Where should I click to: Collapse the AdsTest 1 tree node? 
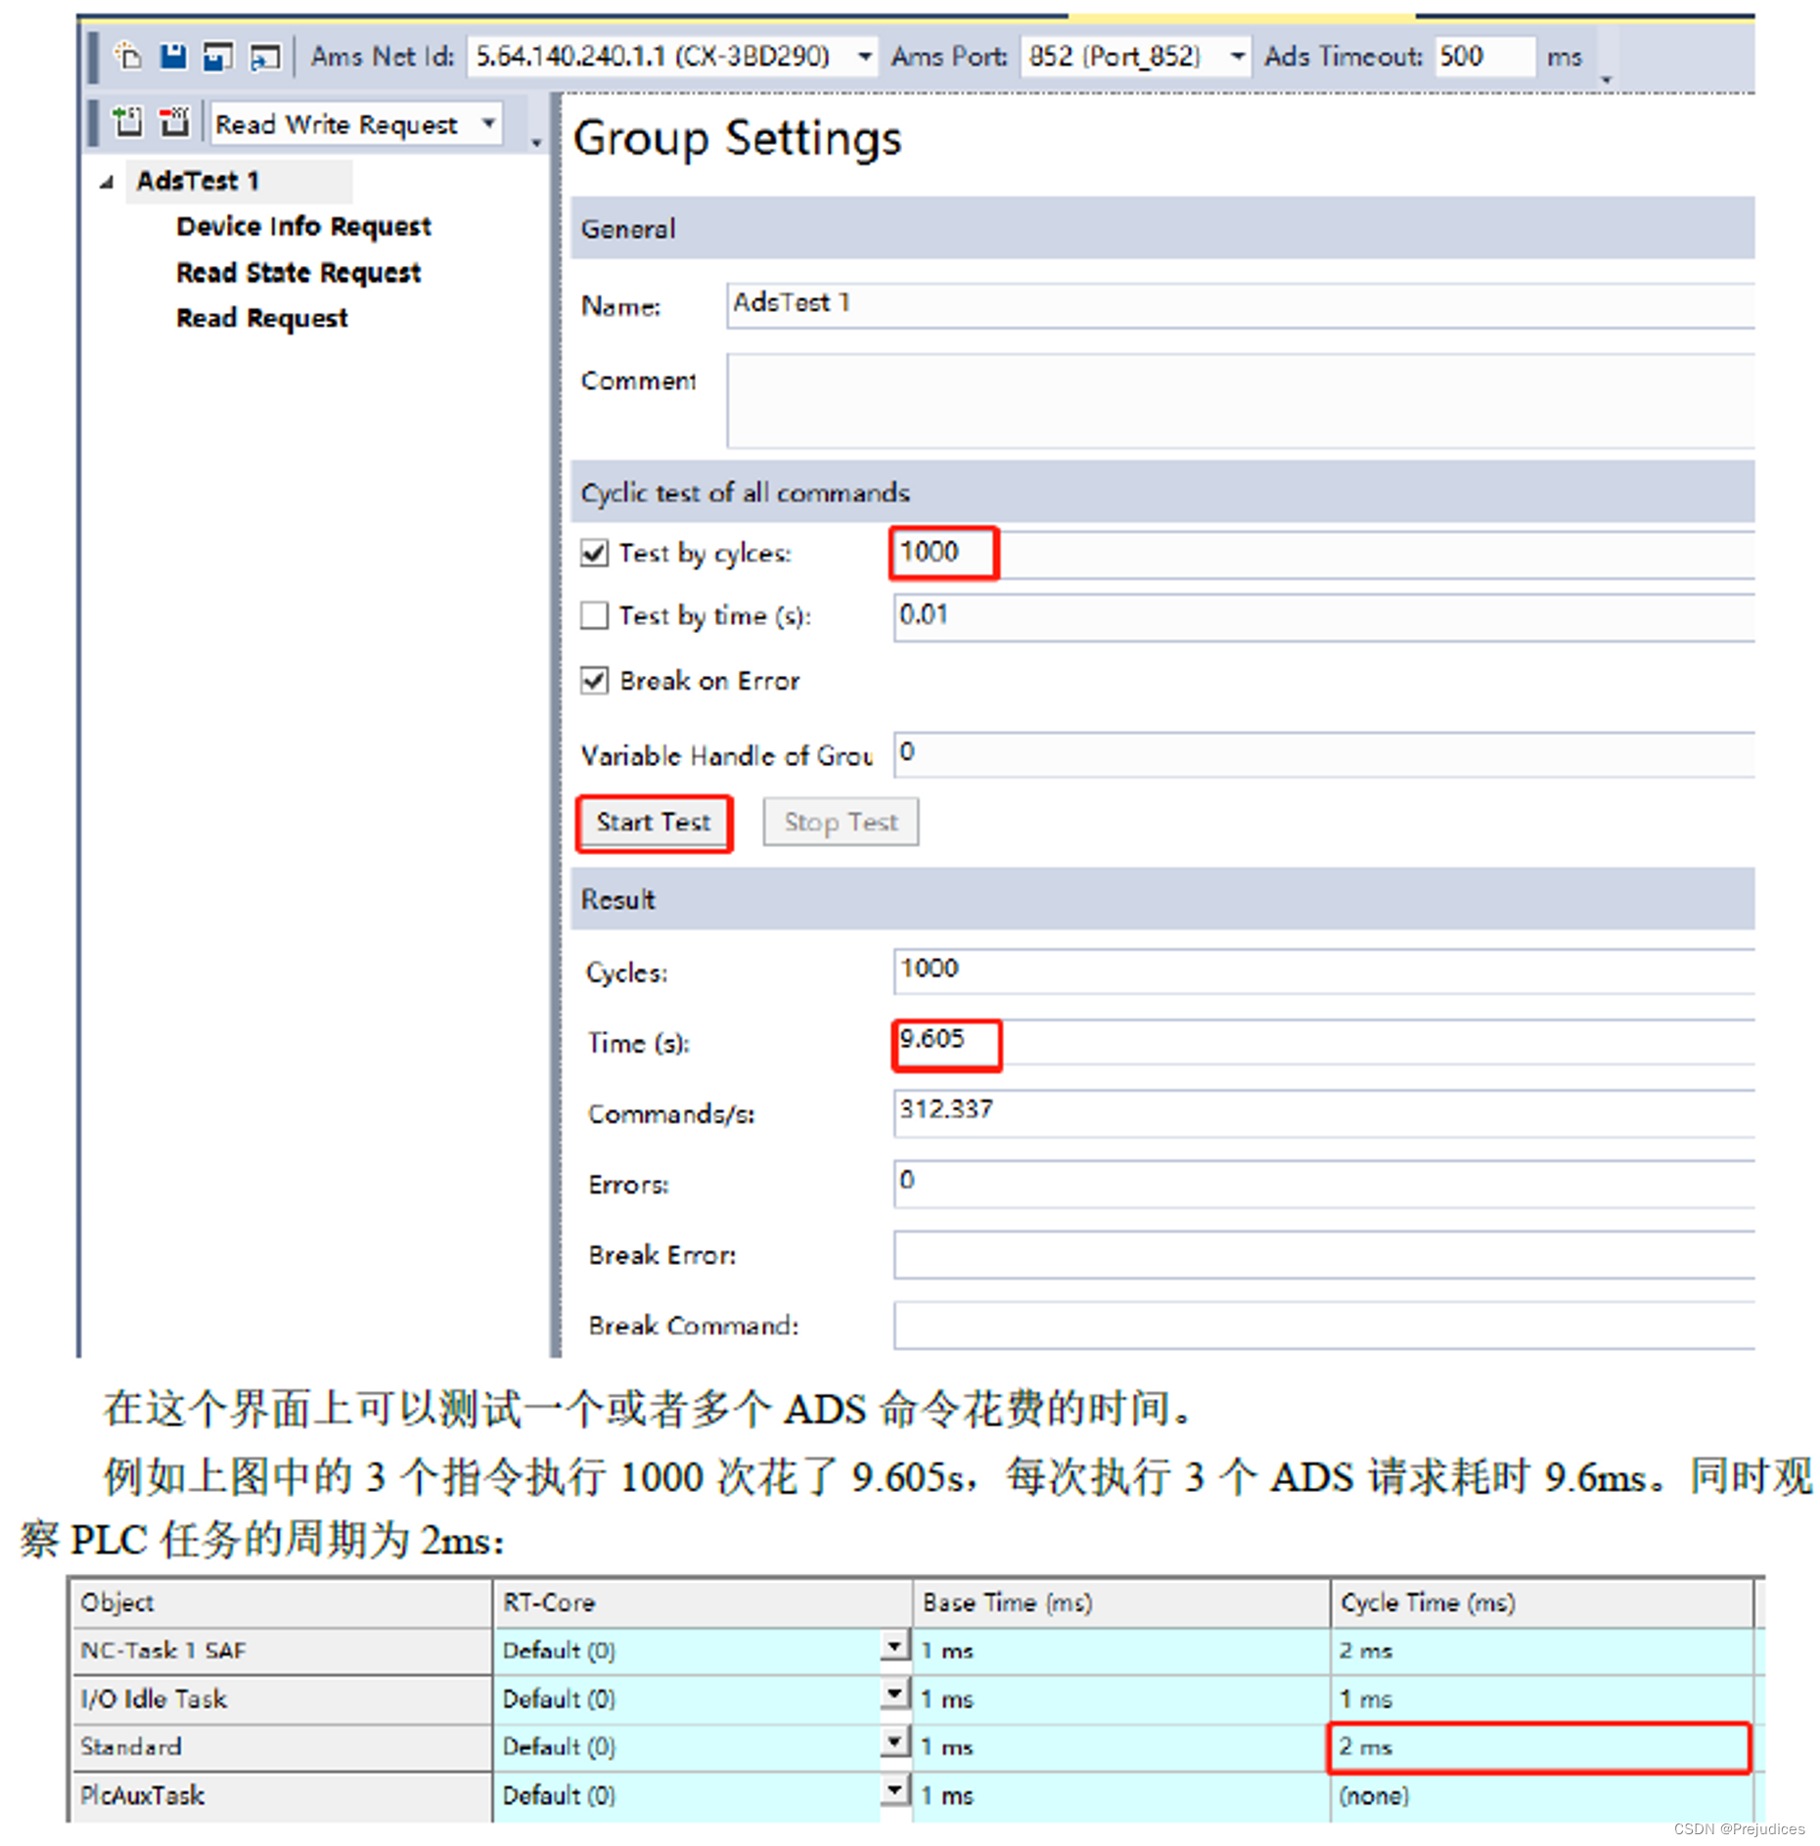point(108,180)
